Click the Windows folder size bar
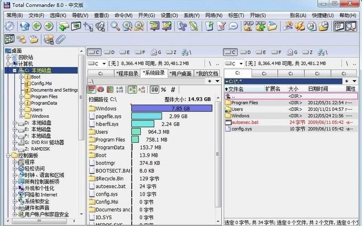This screenshot has height=226, width=362. tap(171, 109)
